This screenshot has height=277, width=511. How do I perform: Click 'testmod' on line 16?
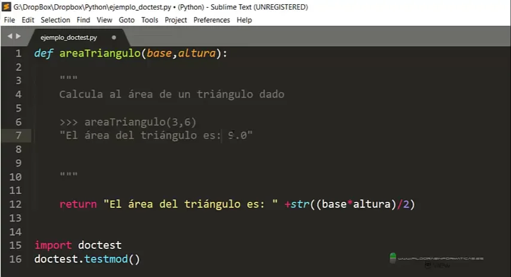pyautogui.click(x=106, y=259)
